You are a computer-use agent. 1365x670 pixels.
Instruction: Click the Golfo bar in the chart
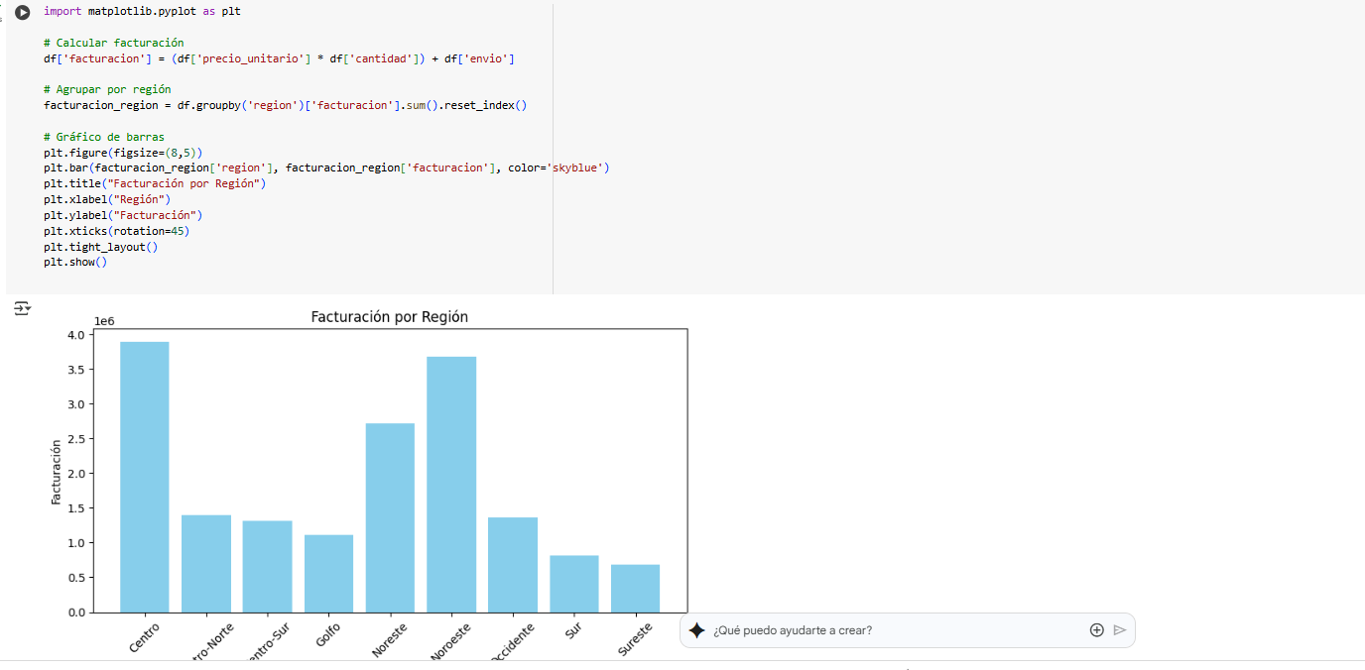[328, 574]
